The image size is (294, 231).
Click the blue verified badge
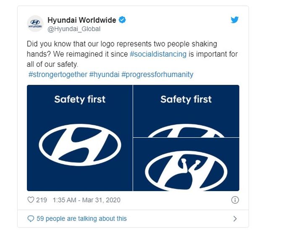pyautogui.click(x=122, y=20)
